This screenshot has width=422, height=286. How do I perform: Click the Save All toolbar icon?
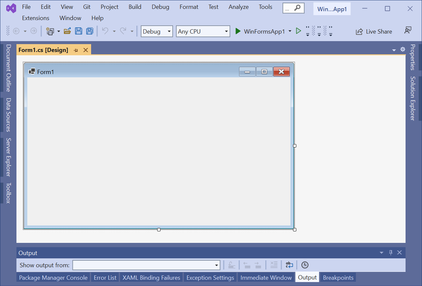coord(89,31)
